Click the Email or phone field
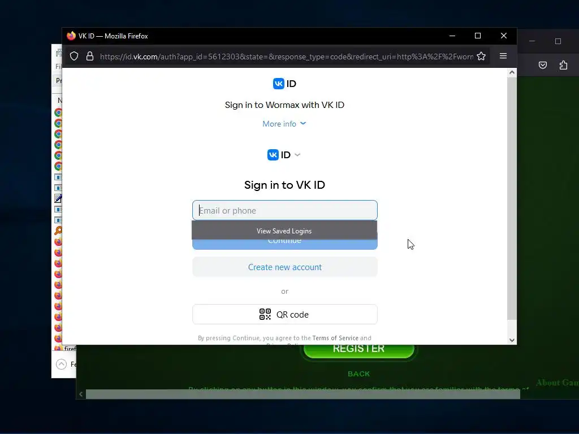 coord(285,210)
